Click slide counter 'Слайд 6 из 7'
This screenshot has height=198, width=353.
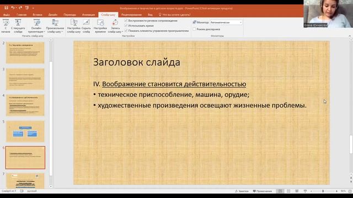(x=9, y=191)
